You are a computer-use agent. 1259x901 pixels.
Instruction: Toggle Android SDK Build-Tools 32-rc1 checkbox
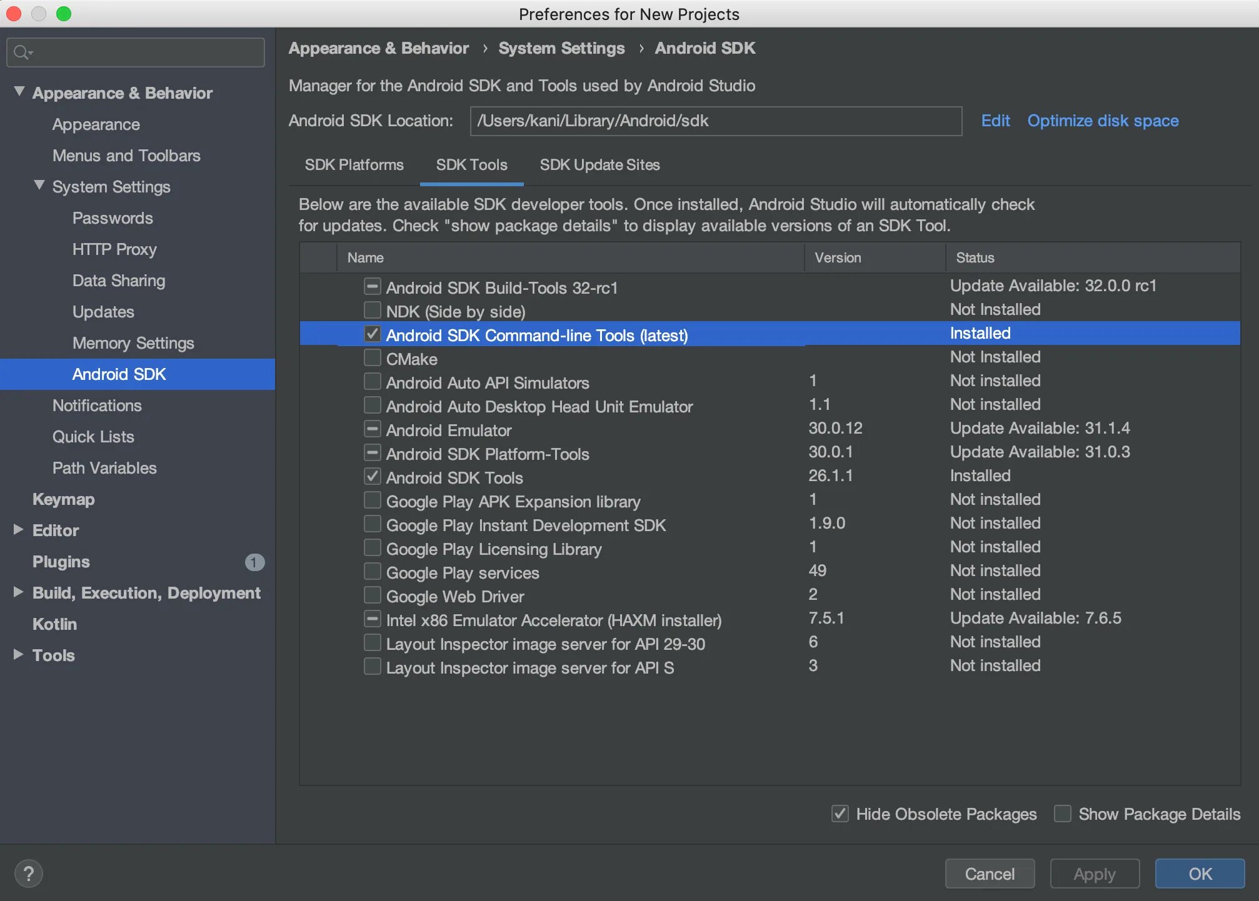coord(373,287)
